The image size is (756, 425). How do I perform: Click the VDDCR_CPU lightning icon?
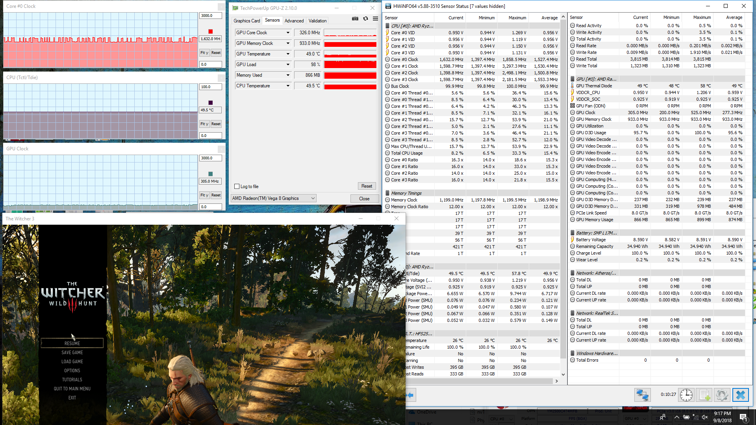573,92
